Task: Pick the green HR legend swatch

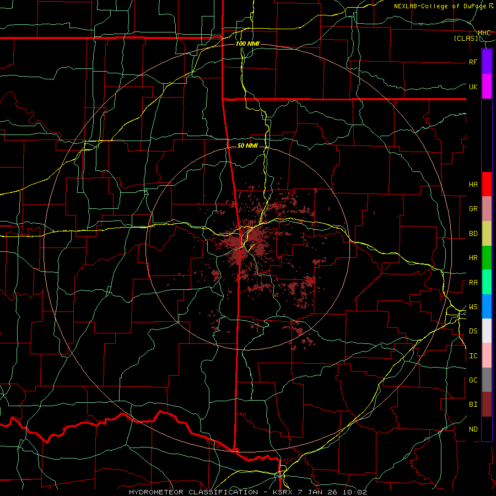Action: (487, 258)
